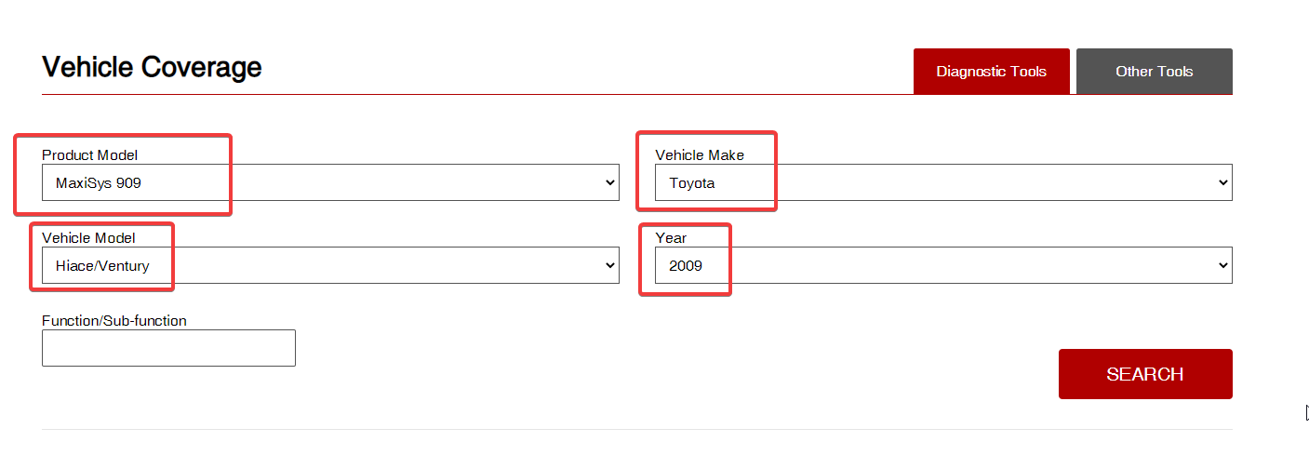This screenshot has height=455, width=1309.
Task: Expand the Product Model dropdown arrow
Action: point(610,182)
